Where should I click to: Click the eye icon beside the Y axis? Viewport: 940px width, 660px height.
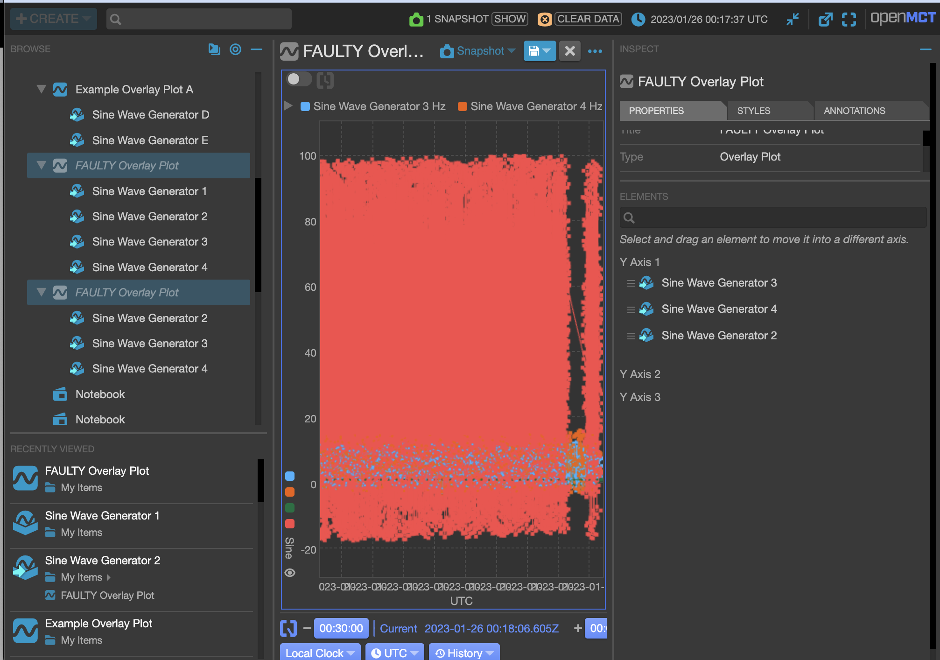290,573
